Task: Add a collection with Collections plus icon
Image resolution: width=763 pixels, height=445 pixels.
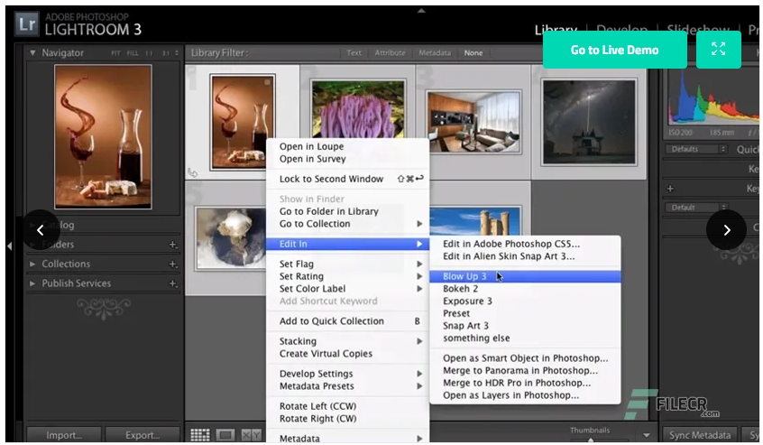Action: coord(173,264)
